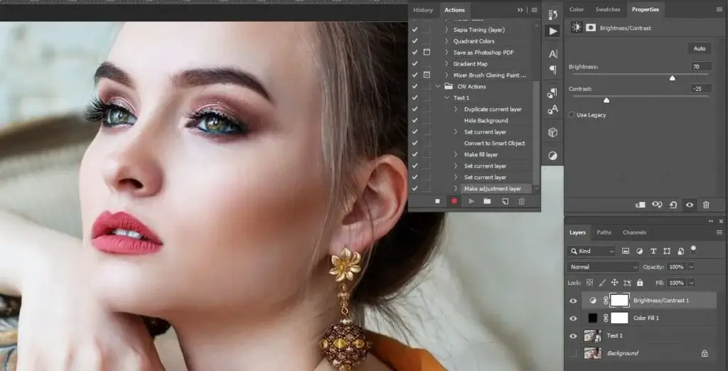Show the Background layer
728x371 pixels.
(x=573, y=353)
